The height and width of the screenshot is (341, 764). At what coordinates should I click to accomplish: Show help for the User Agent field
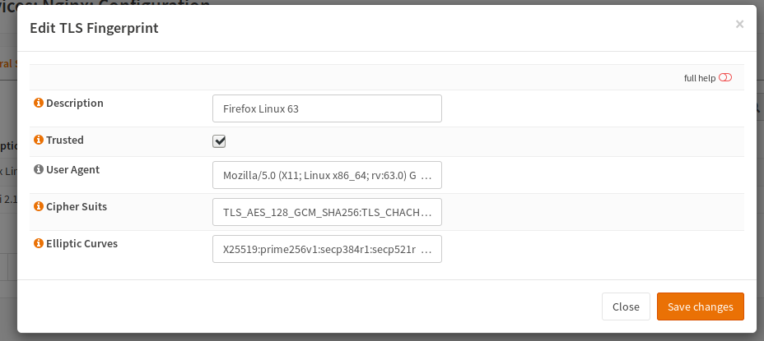click(38, 170)
